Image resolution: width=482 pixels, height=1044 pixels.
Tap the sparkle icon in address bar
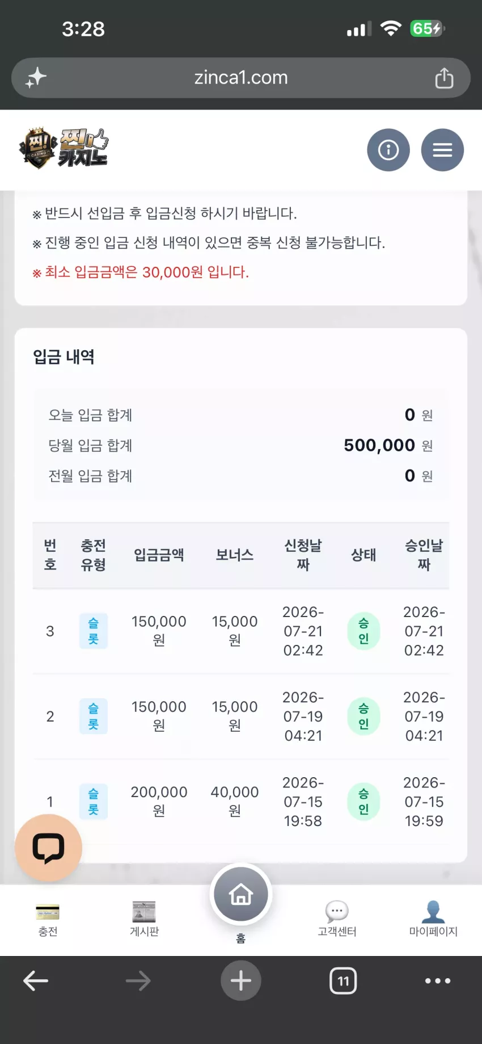36,78
